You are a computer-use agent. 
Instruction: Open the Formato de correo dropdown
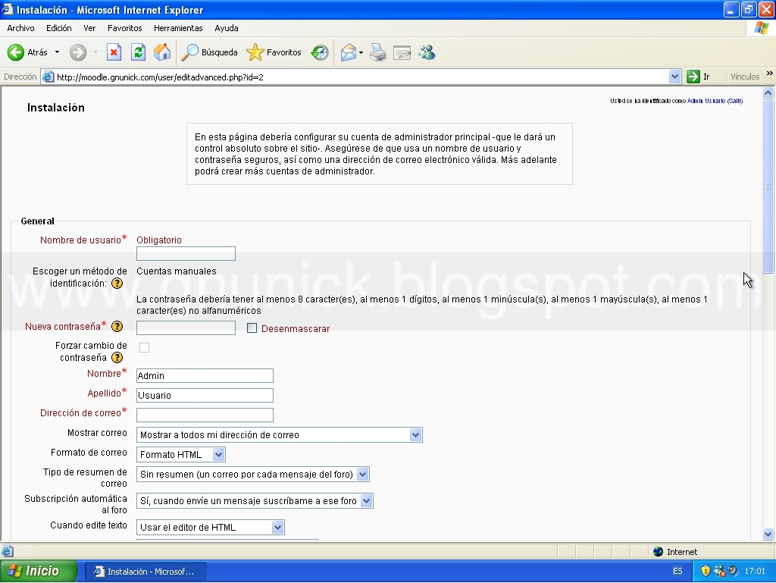pos(181,454)
